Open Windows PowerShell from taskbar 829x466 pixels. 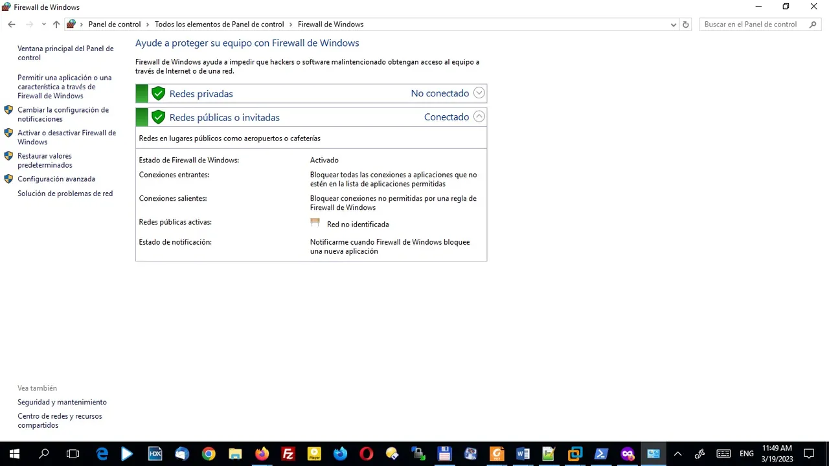pos(601,454)
